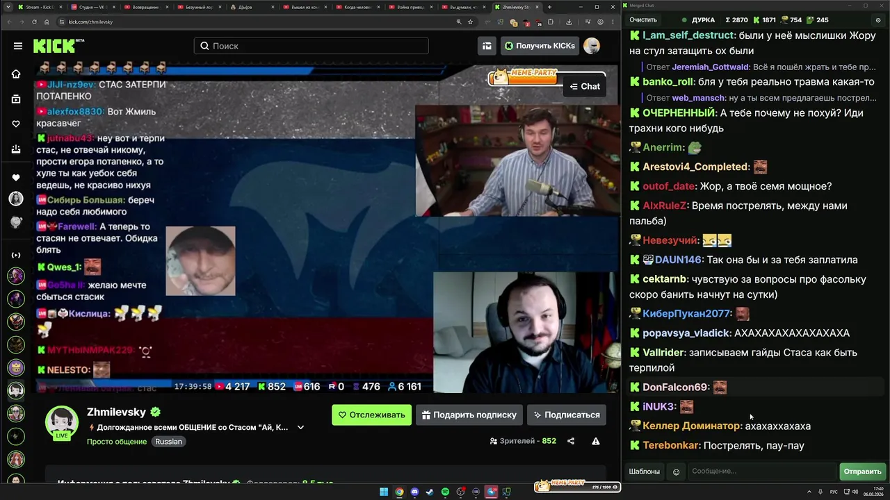
Task: Click username Arestovi4_Completed in chat
Action: click(x=696, y=167)
